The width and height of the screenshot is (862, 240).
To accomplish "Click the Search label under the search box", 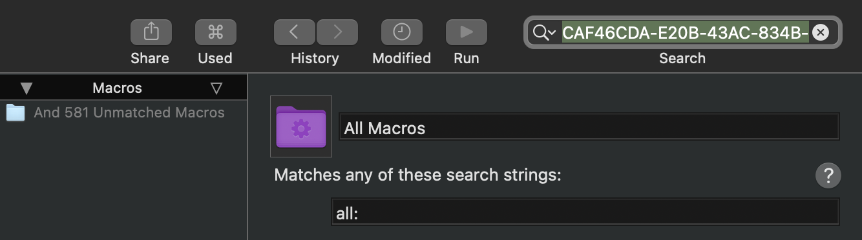I will coord(682,58).
